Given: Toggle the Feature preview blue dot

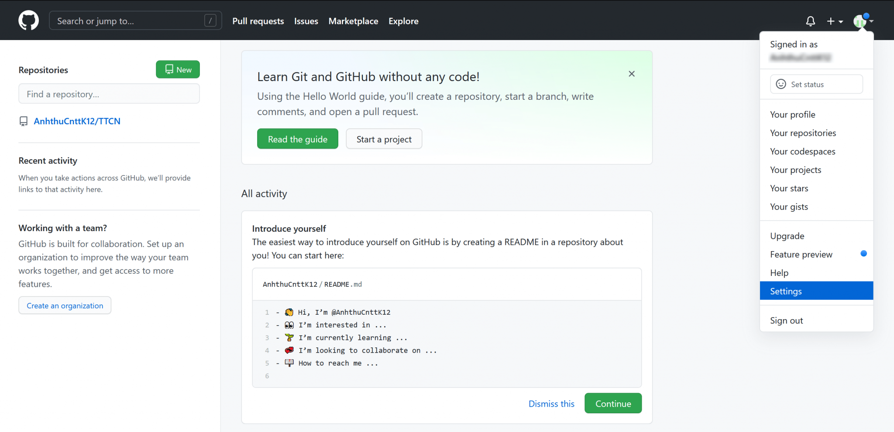Looking at the screenshot, I should (863, 253).
